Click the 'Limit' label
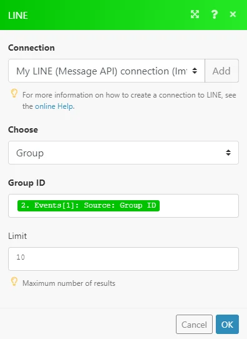The width and height of the screenshot is (247, 339). click(17, 236)
